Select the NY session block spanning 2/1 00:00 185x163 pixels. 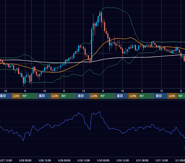coord(181,96)
